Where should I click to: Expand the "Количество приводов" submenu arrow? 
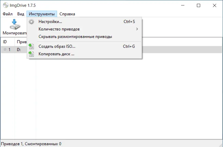pyautogui.click(x=137, y=29)
